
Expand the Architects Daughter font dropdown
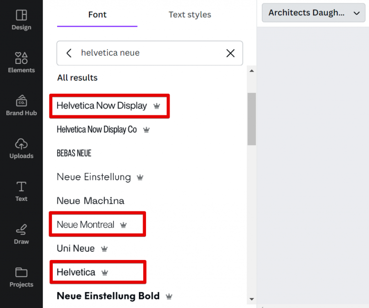314,13
